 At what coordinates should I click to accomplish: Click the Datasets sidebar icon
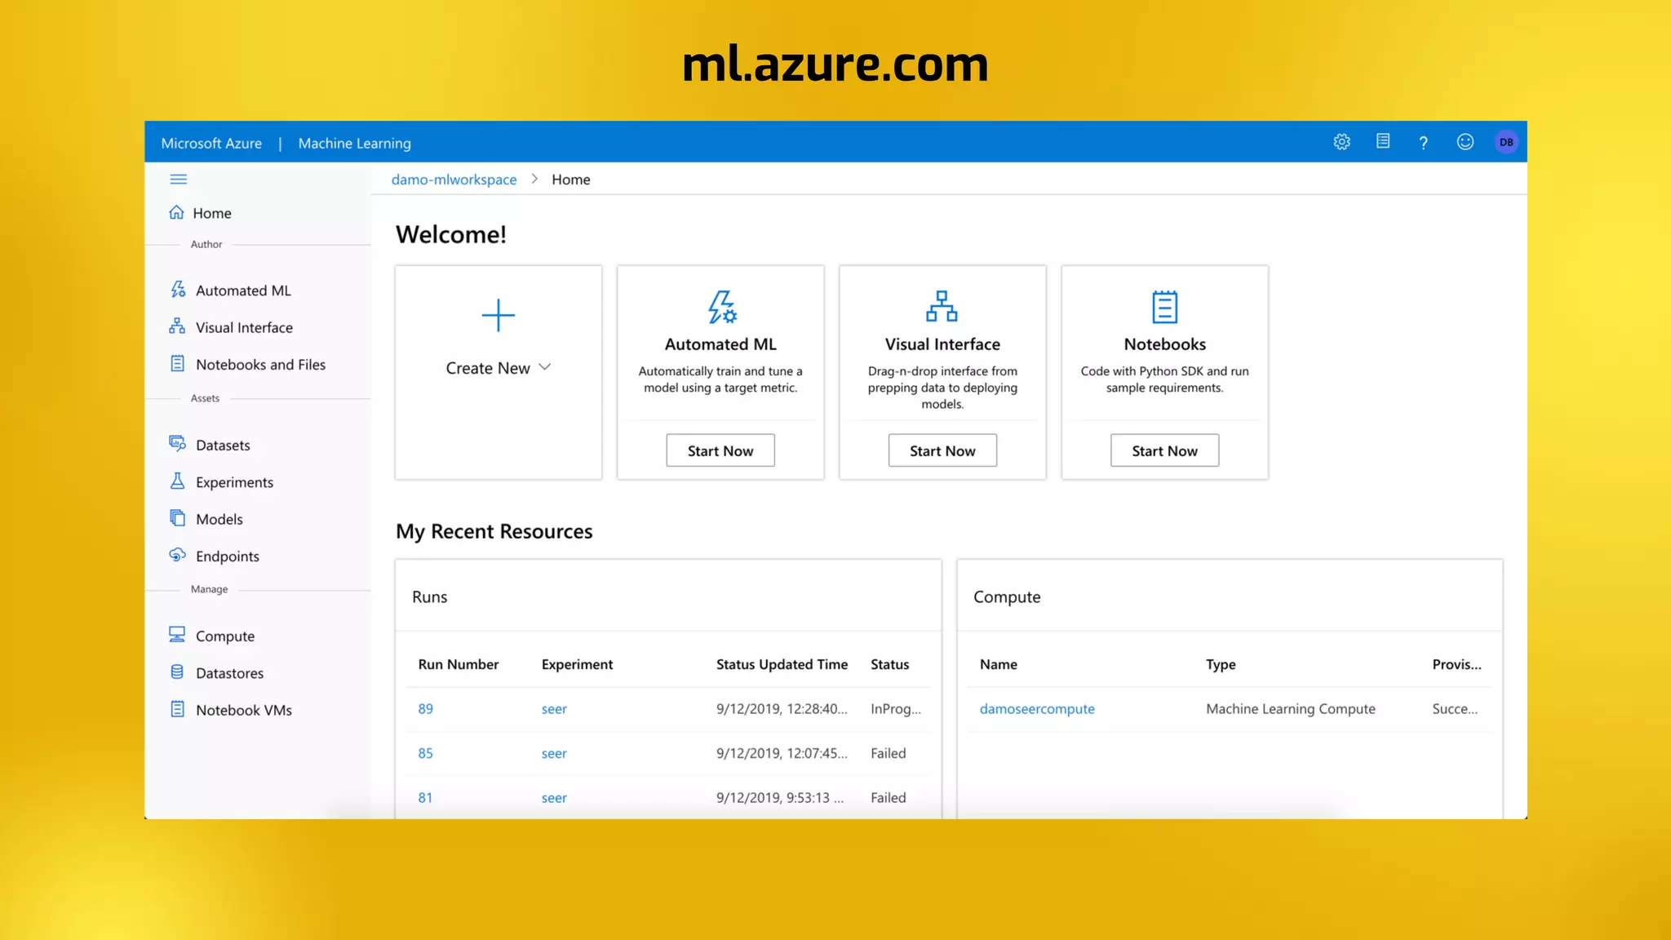click(177, 444)
